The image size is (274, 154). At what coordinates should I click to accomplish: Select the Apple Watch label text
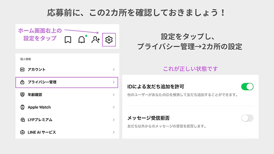39,107
